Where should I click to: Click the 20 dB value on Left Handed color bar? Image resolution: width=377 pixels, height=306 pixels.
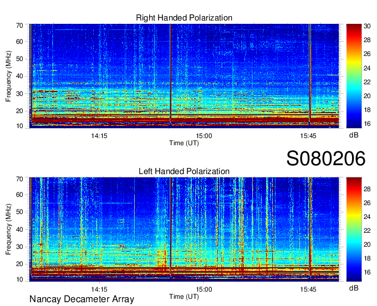368,244
